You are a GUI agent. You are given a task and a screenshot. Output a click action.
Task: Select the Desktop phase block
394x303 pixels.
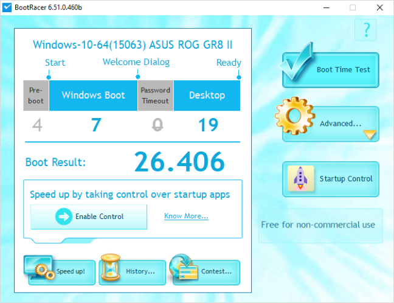(x=207, y=96)
